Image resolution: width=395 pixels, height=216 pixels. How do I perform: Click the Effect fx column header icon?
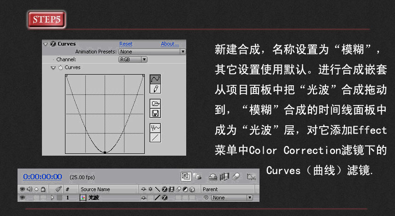click(165, 189)
